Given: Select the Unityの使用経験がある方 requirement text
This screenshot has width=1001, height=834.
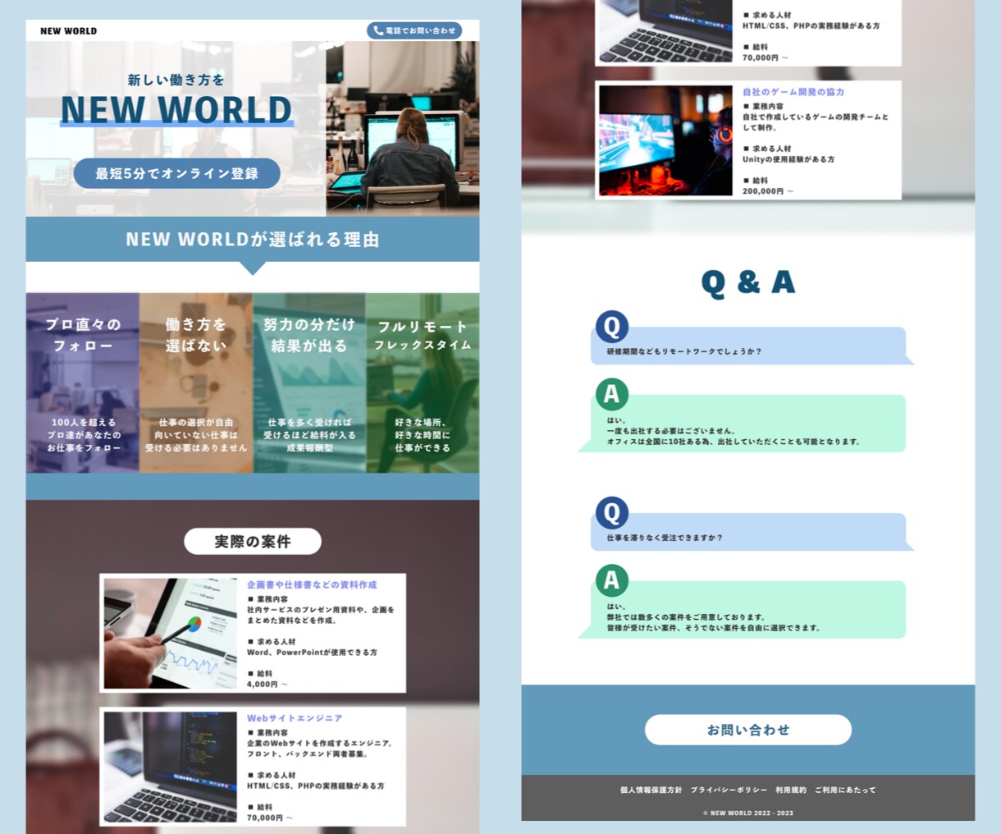Looking at the screenshot, I should tap(788, 159).
